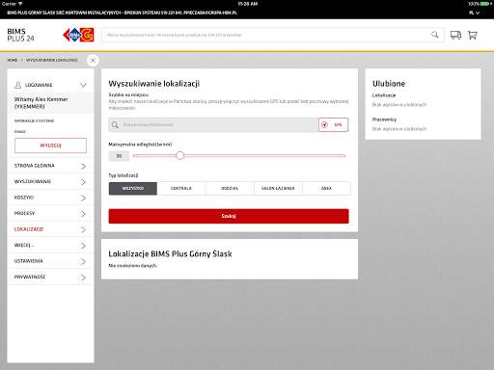This screenshot has width=494, height=370.
Task: Expand Prywatność chevron arrow
Action: pyautogui.click(x=83, y=277)
